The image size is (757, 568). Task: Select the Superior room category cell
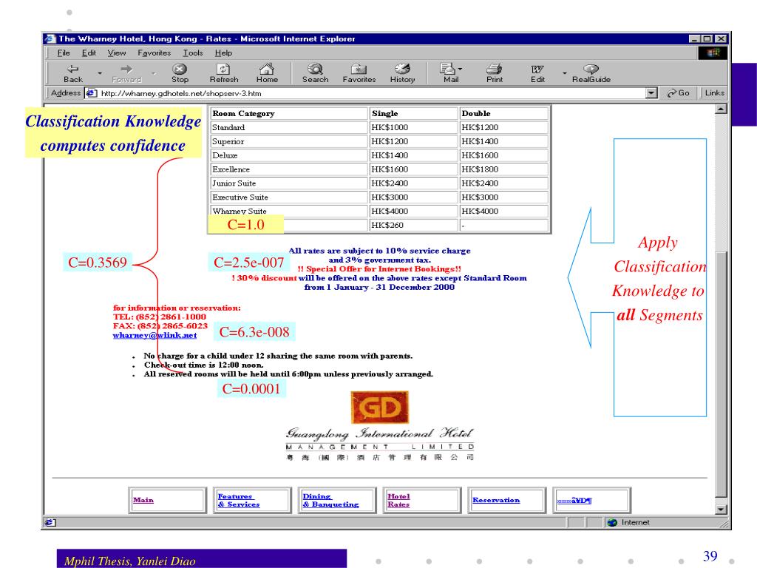[x=289, y=141]
